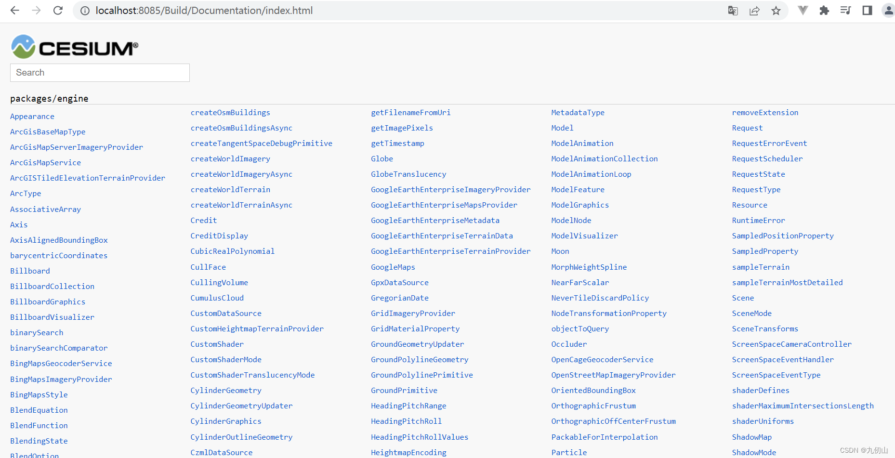The width and height of the screenshot is (895, 458).
Task: Open CustomShader documentation
Action: pos(217,344)
